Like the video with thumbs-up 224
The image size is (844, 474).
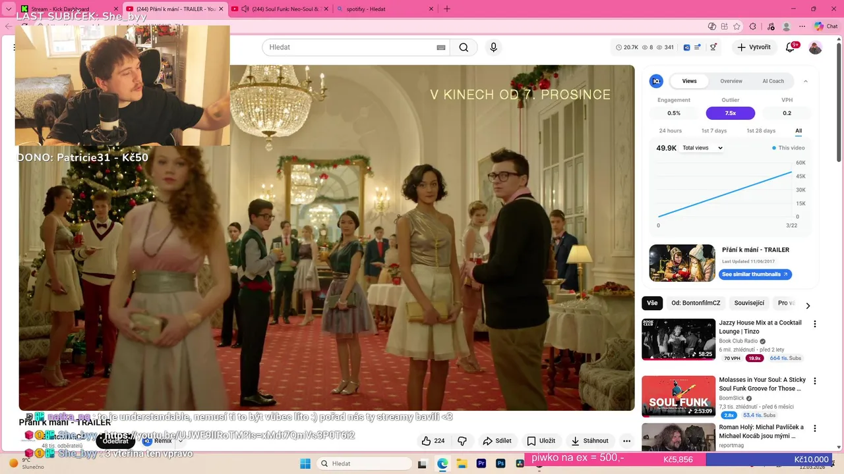(433, 441)
